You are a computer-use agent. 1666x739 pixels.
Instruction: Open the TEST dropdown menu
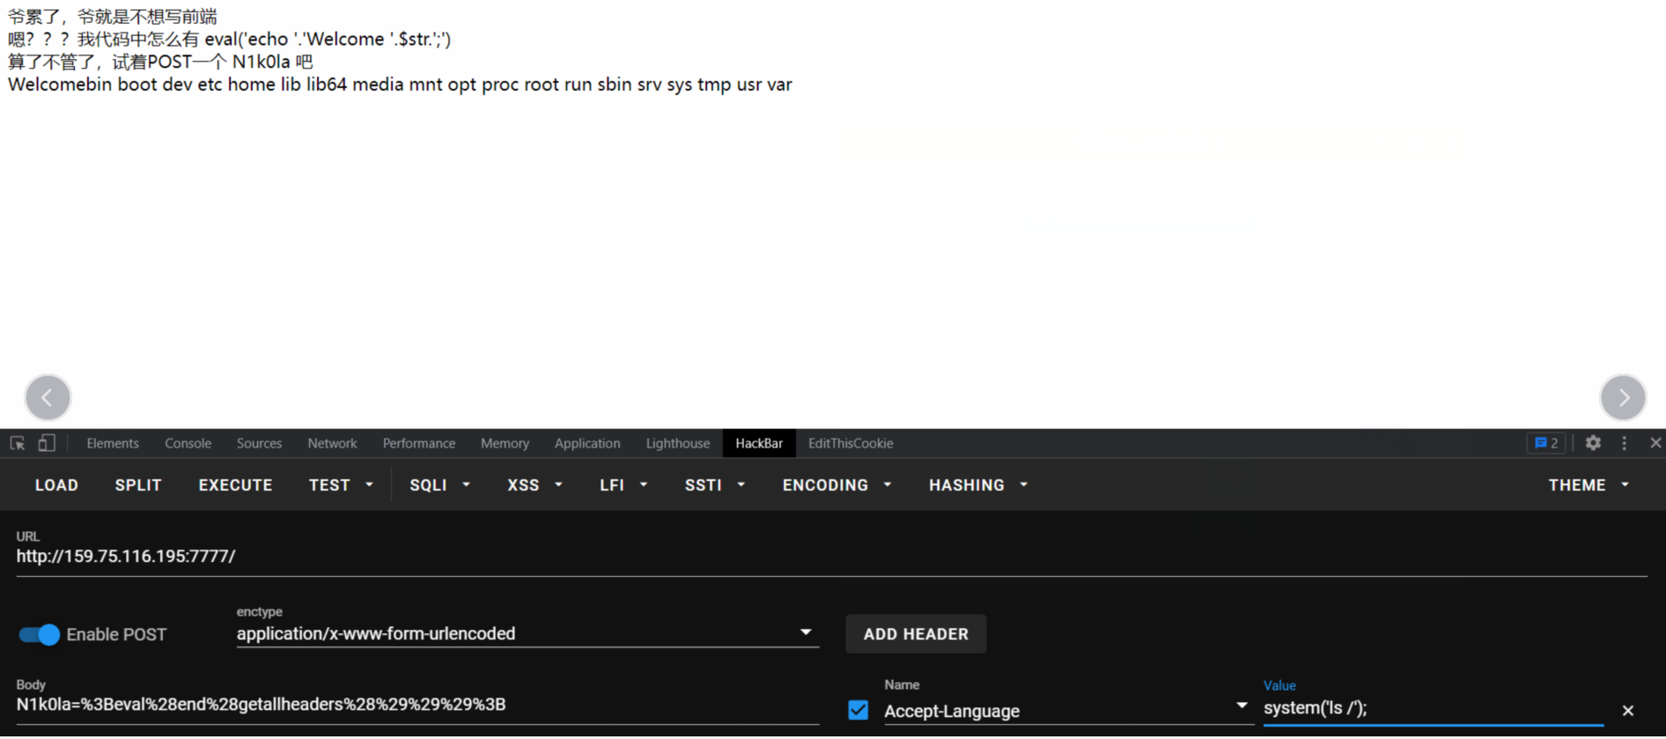(341, 485)
